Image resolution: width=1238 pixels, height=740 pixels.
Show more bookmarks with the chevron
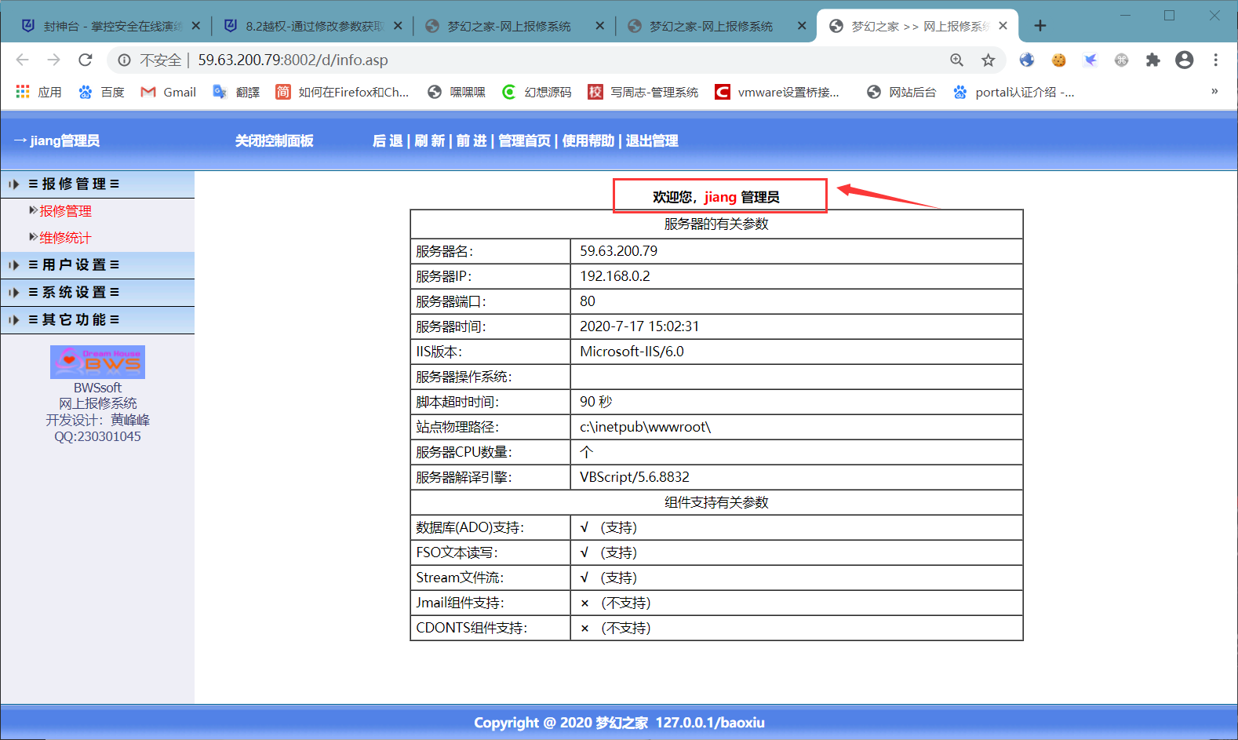(1214, 92)
